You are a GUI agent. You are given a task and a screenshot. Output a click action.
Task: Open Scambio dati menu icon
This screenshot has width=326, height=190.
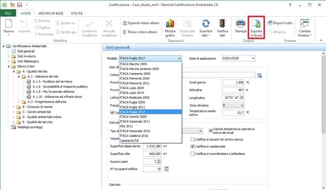pyautogui.click(x=206, y=23)
